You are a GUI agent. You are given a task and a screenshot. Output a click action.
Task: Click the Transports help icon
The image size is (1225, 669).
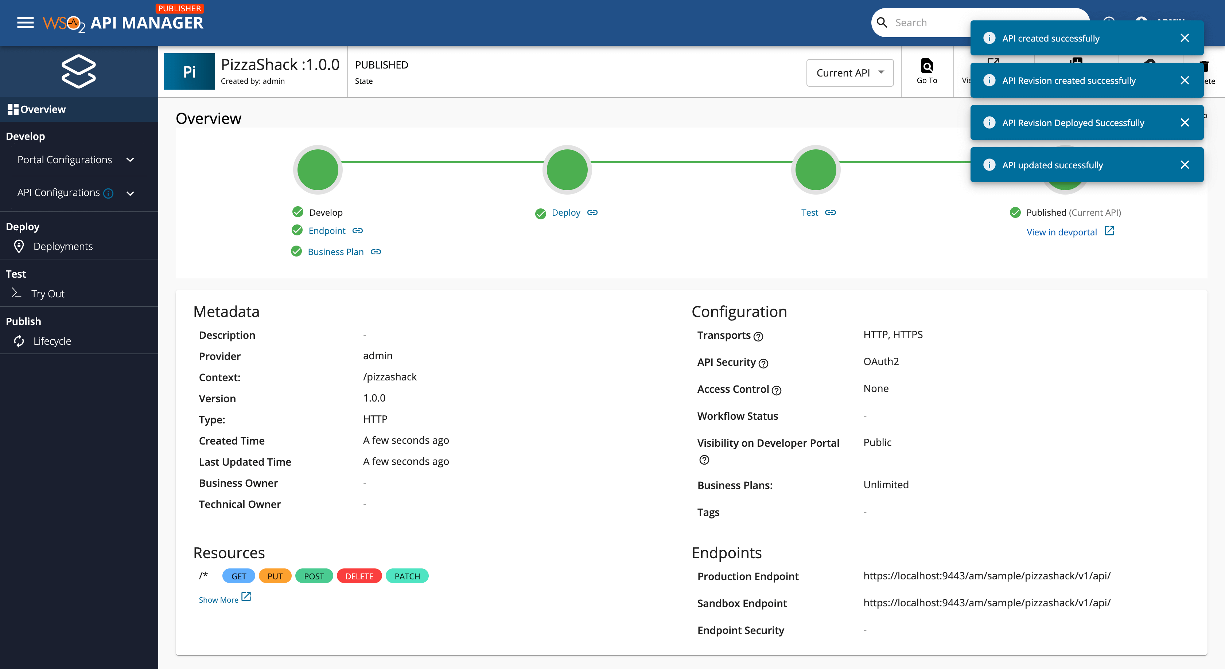758,336
